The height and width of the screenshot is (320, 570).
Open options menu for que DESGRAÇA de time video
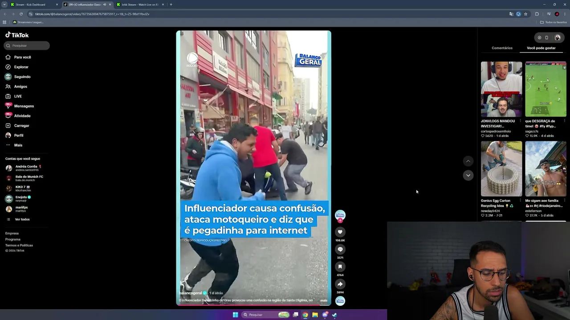click(x=565, y=121)
